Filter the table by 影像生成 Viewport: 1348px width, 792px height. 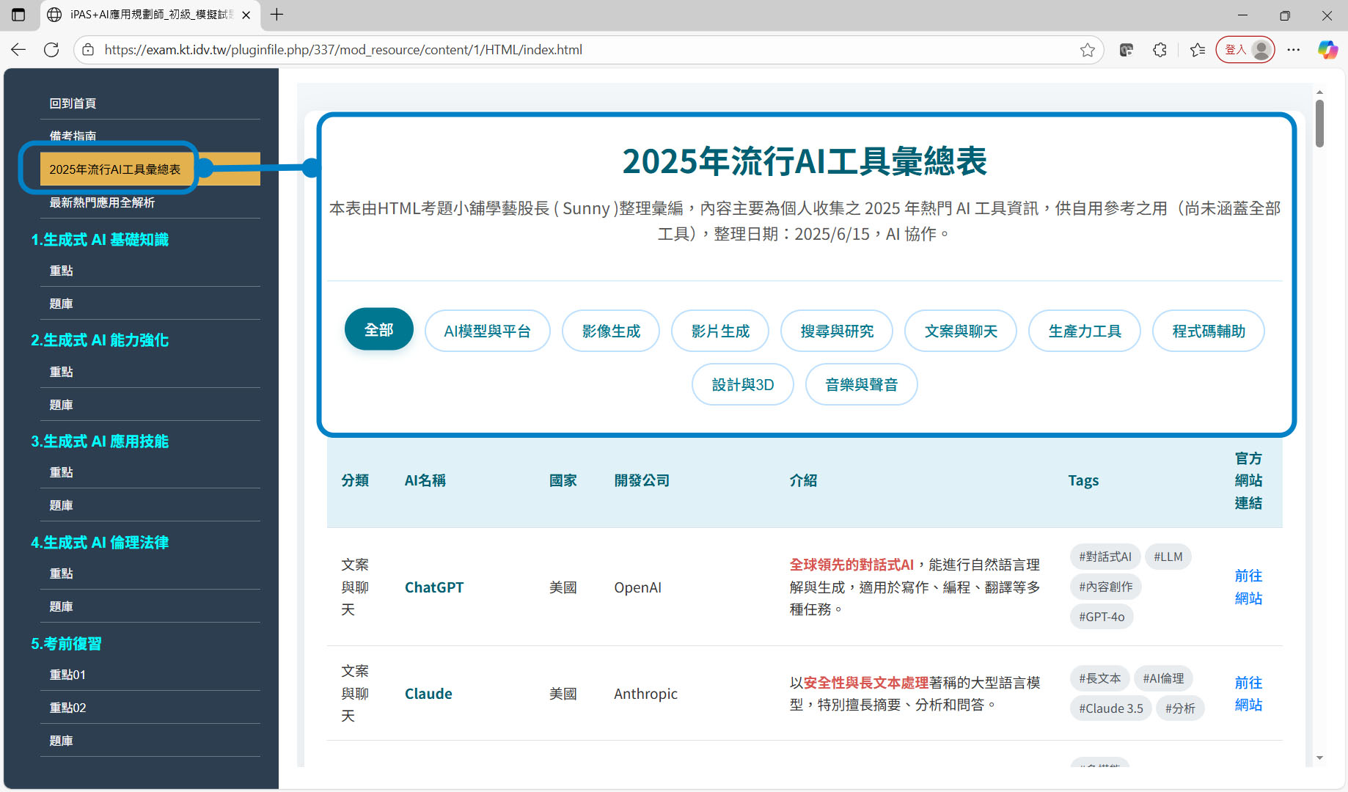tap(610, 331)
